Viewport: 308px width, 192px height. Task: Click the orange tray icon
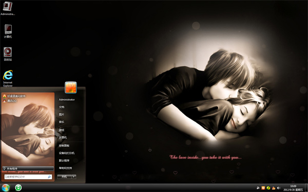click(263, 188)
